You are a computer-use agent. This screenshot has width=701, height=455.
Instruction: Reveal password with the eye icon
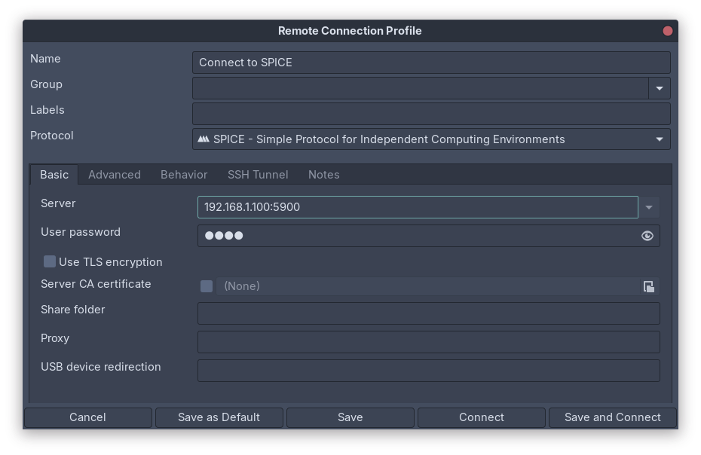point(647,236)
